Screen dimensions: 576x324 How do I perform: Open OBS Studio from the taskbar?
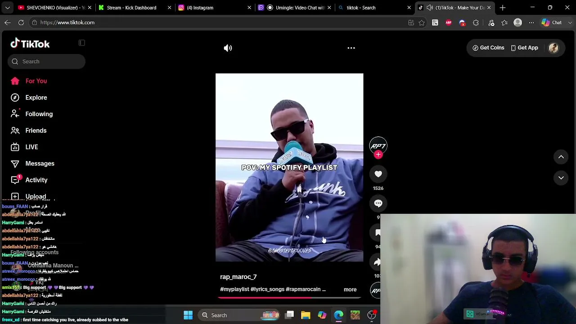click(x=372, y=315)
